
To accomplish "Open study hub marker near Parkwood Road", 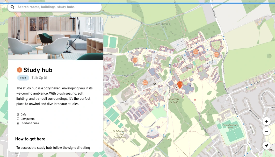I will click(x=135, y=60).
